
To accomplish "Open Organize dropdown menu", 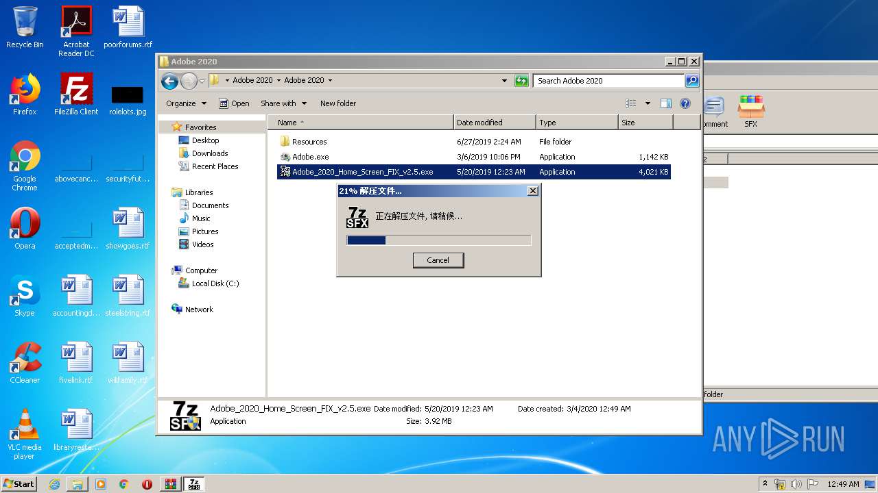I will tap(186, 103).
